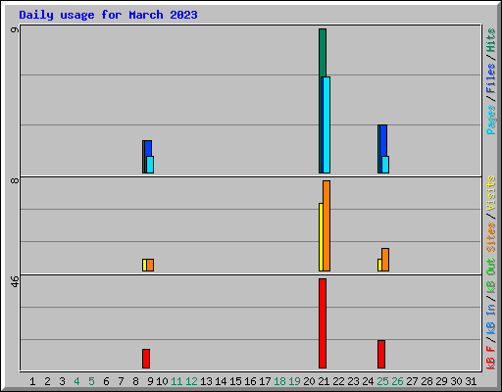Click green day label 26 on x-axis
The image size is (502, 392).
[x=397, y=381]
